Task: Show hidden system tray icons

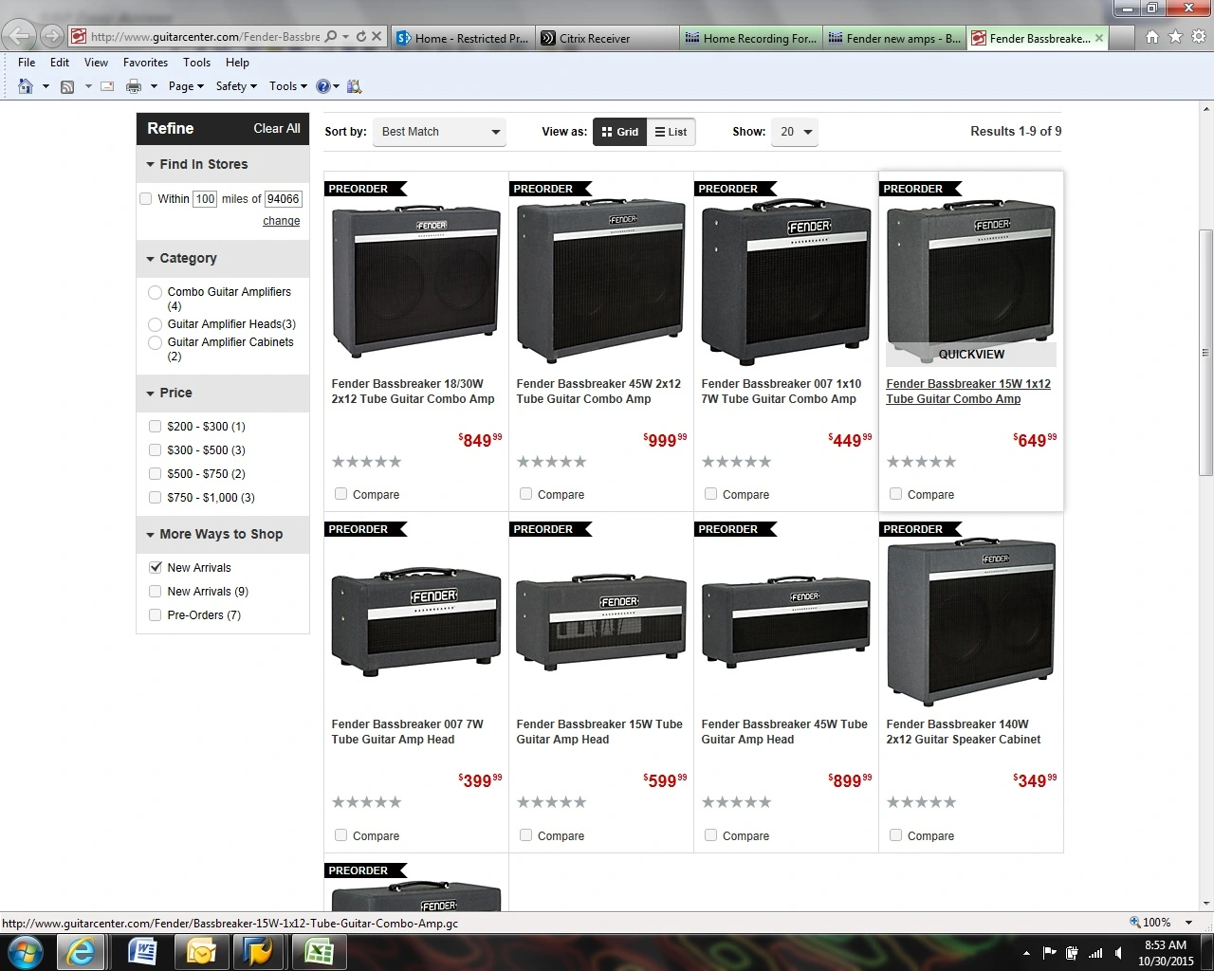Action: click(1026, 953)
